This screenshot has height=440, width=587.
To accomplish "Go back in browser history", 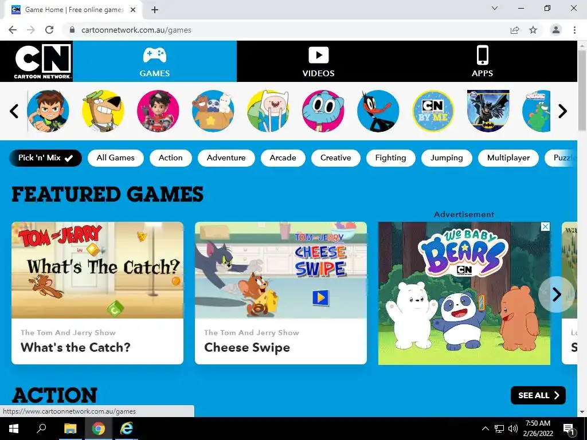I will (x=13, y=30).
